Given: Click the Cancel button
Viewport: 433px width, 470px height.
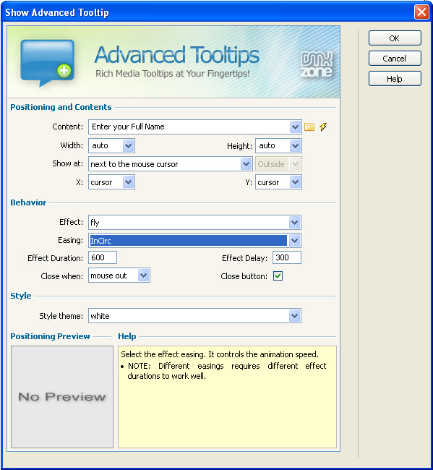Looking at the screenshot, I should coord(395,58).
